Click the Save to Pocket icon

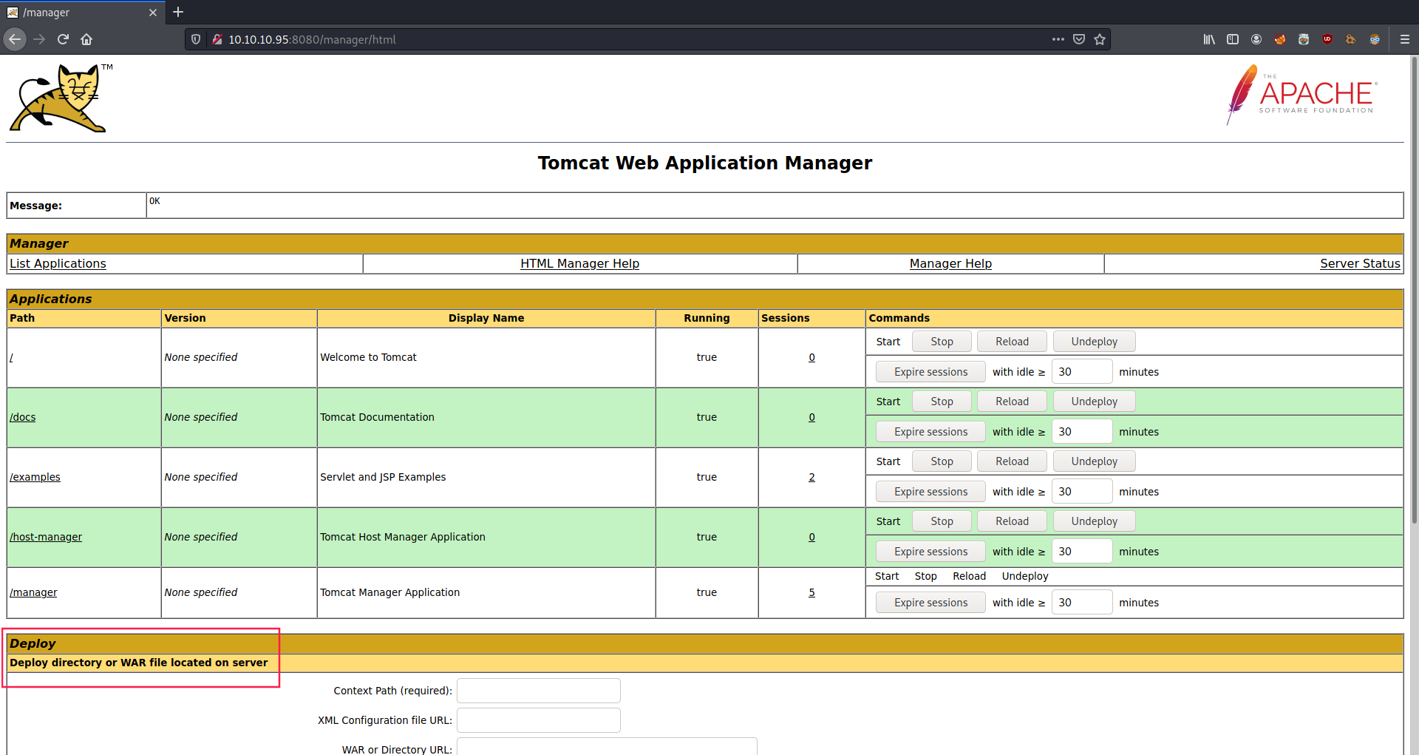point(1079,39)
